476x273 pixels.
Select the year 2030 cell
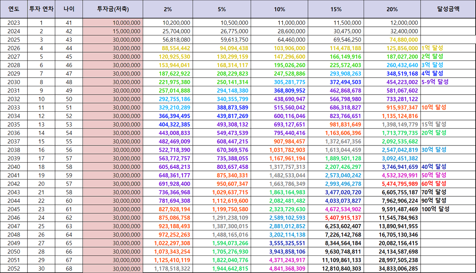(x=14, y=82)
